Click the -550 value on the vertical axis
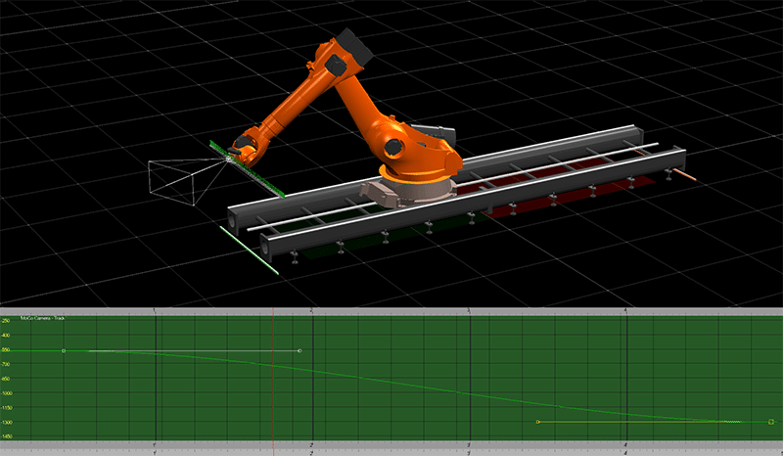The image size is (783, 456). (x=6, y=349)
